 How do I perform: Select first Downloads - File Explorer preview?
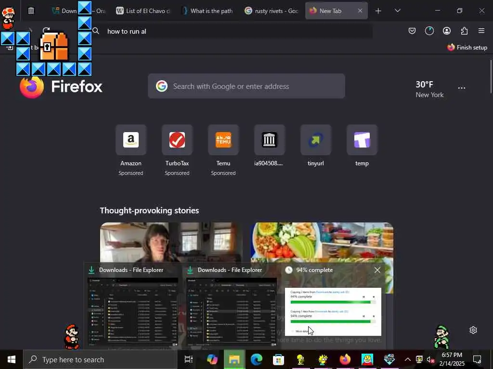[x=133, y=306]
